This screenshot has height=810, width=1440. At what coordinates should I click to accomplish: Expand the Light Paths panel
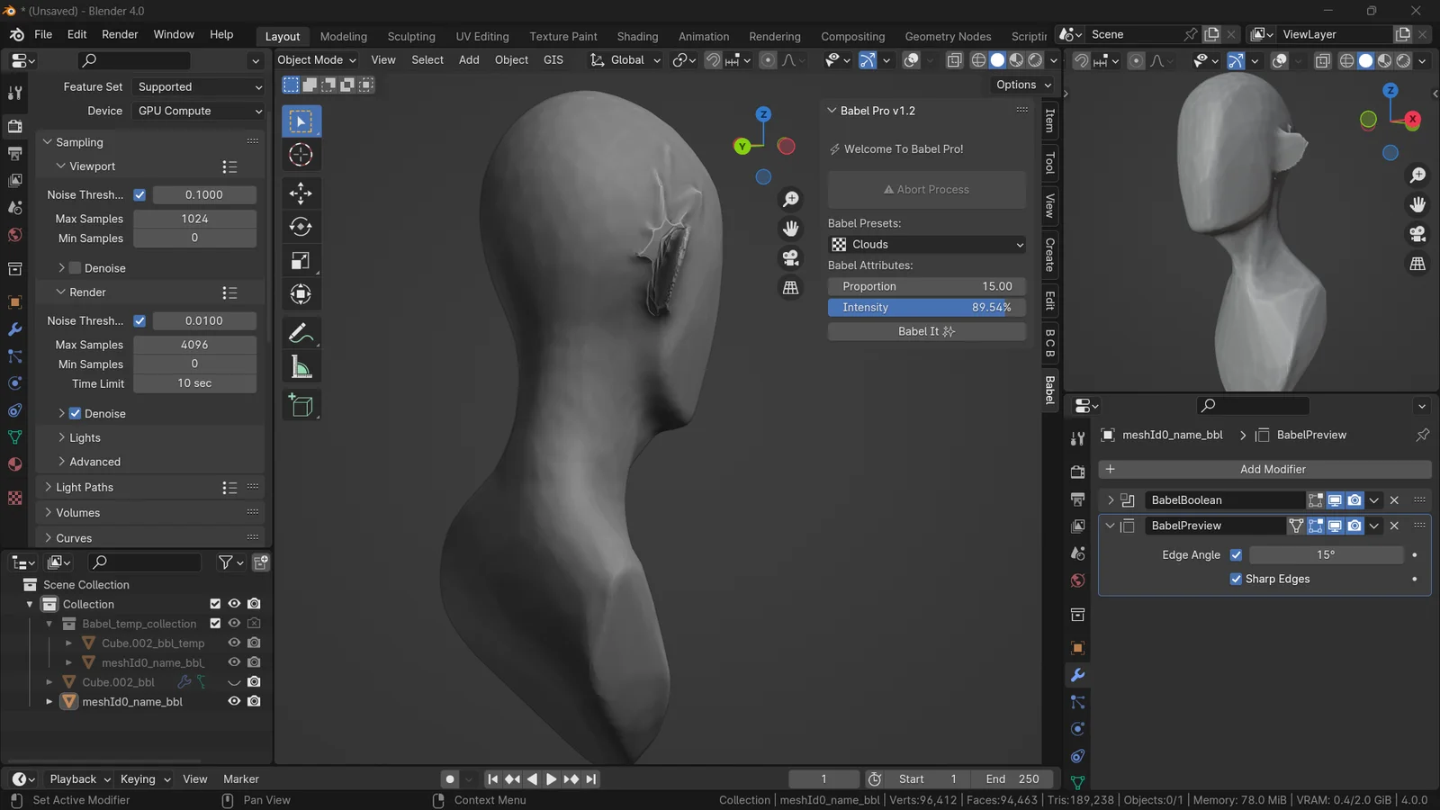pos(85,487)
